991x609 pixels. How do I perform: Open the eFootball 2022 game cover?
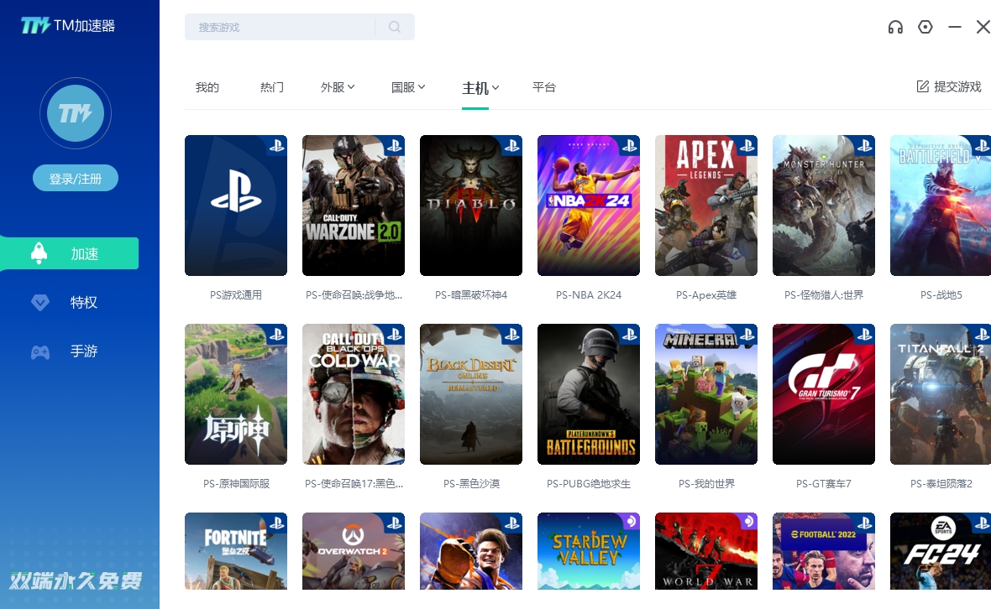pos(824,551)
